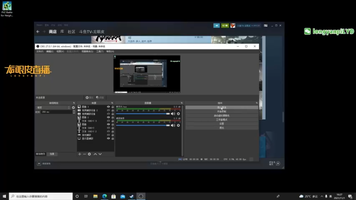
Task: Open Microsoft Edge from the taskbar
Action: pos(105,196)
